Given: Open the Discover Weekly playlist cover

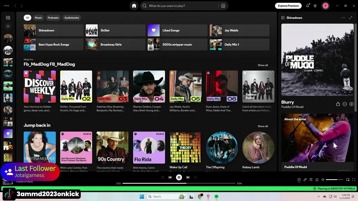Looking at the screenshot, I should pyautogui.click(x=40, y=87).
